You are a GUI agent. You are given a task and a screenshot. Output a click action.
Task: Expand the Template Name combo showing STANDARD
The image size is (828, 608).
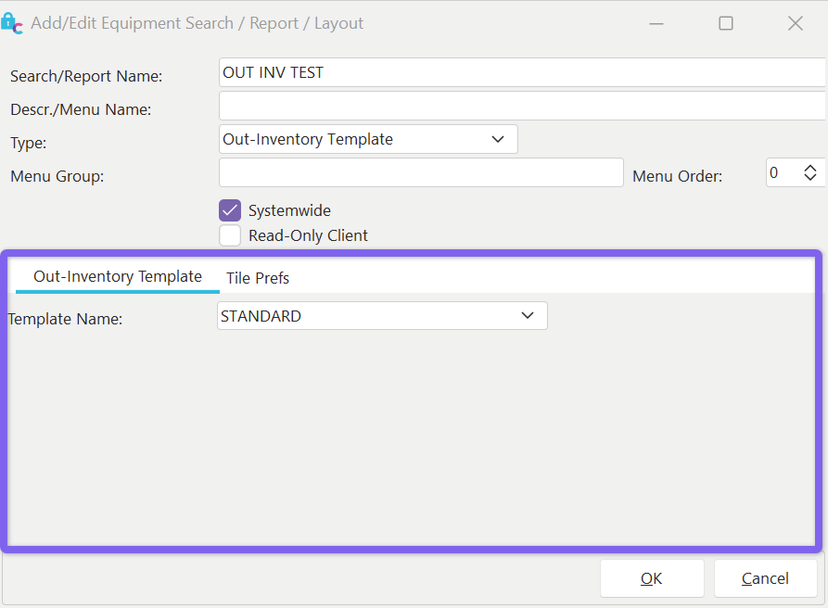[371, 316]
